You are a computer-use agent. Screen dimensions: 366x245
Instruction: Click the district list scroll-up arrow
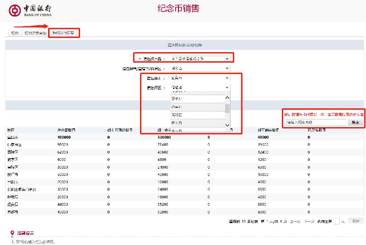pos(227,98)
